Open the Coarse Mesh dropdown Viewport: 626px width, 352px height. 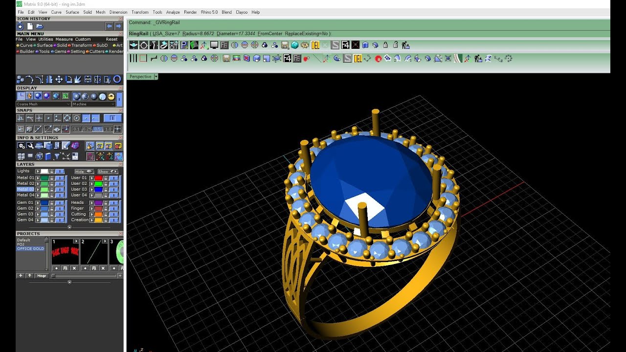(x=43, y=104)
